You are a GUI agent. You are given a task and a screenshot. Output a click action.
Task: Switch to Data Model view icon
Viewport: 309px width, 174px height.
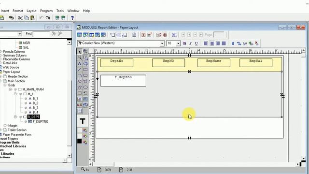click(x=79, y=35)
